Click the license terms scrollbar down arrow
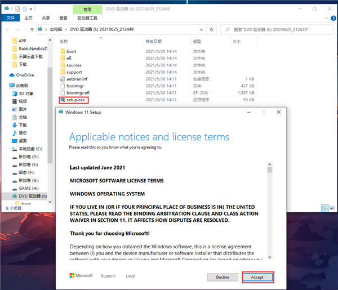 (270, 257)
